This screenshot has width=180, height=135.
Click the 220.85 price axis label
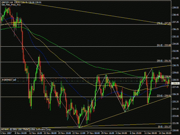click(x=175, y=130)
